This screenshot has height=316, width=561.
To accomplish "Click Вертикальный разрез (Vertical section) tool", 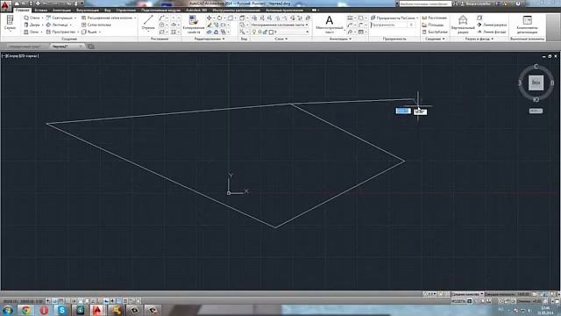I will [463, 24].
